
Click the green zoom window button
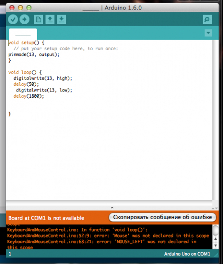coord(29,7)
